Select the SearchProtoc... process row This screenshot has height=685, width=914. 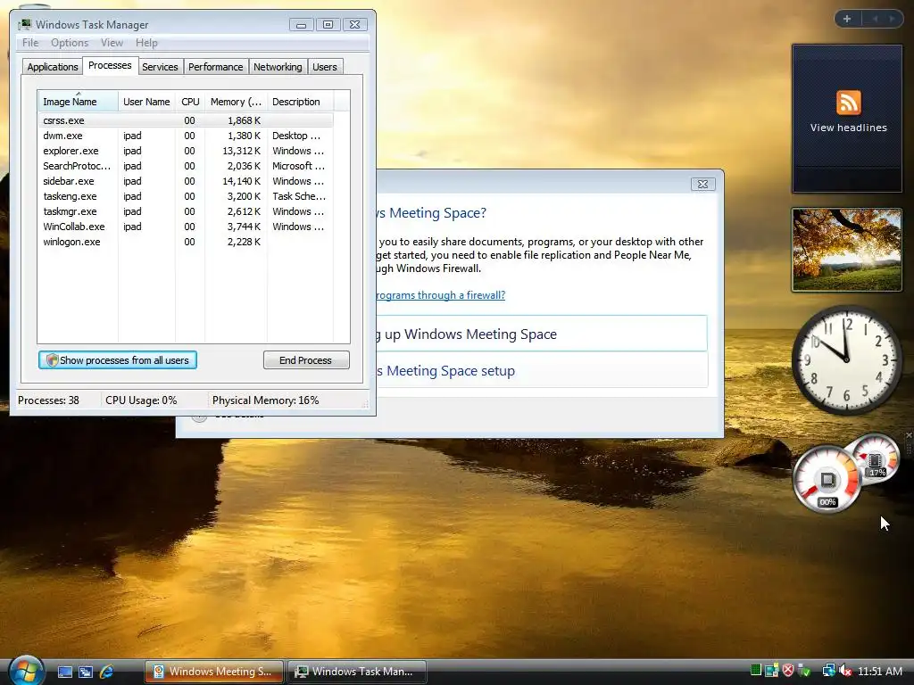[x=186, y=166]
